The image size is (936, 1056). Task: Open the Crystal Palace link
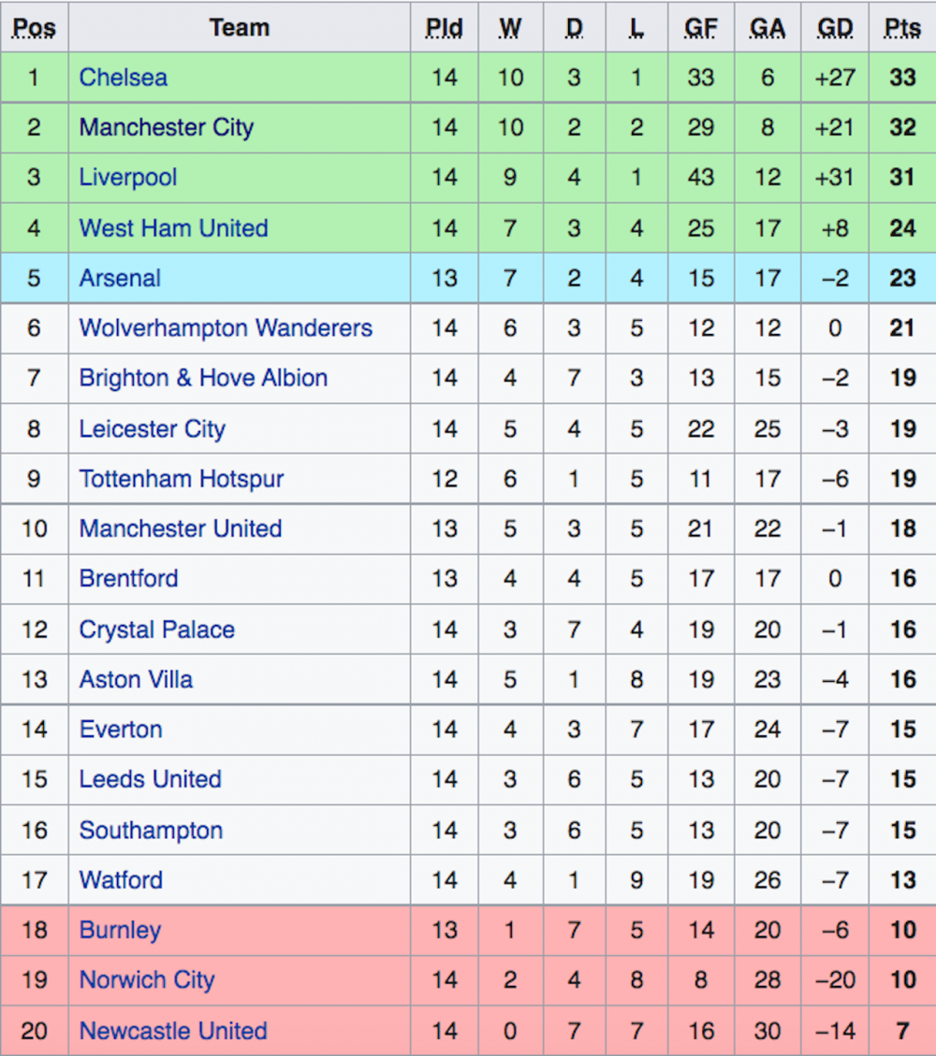[157, 629]
